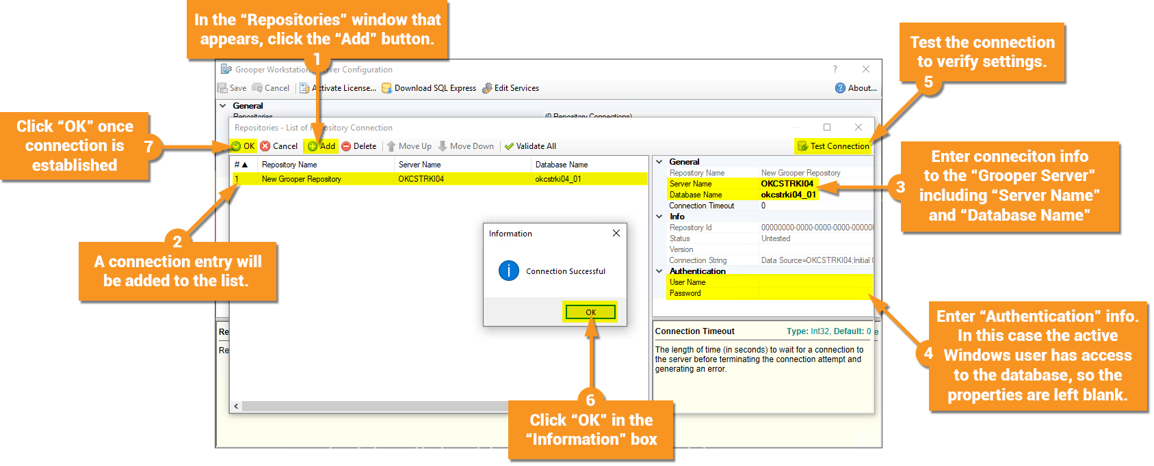
Task: Click Save in the Grooper Configuration toolbar
Action: (x=232, y=88)
